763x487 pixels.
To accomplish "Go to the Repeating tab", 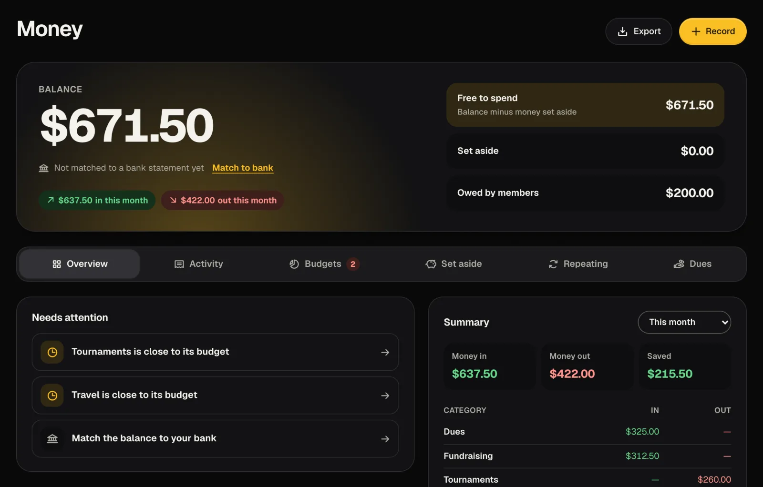I will (578, 264).
